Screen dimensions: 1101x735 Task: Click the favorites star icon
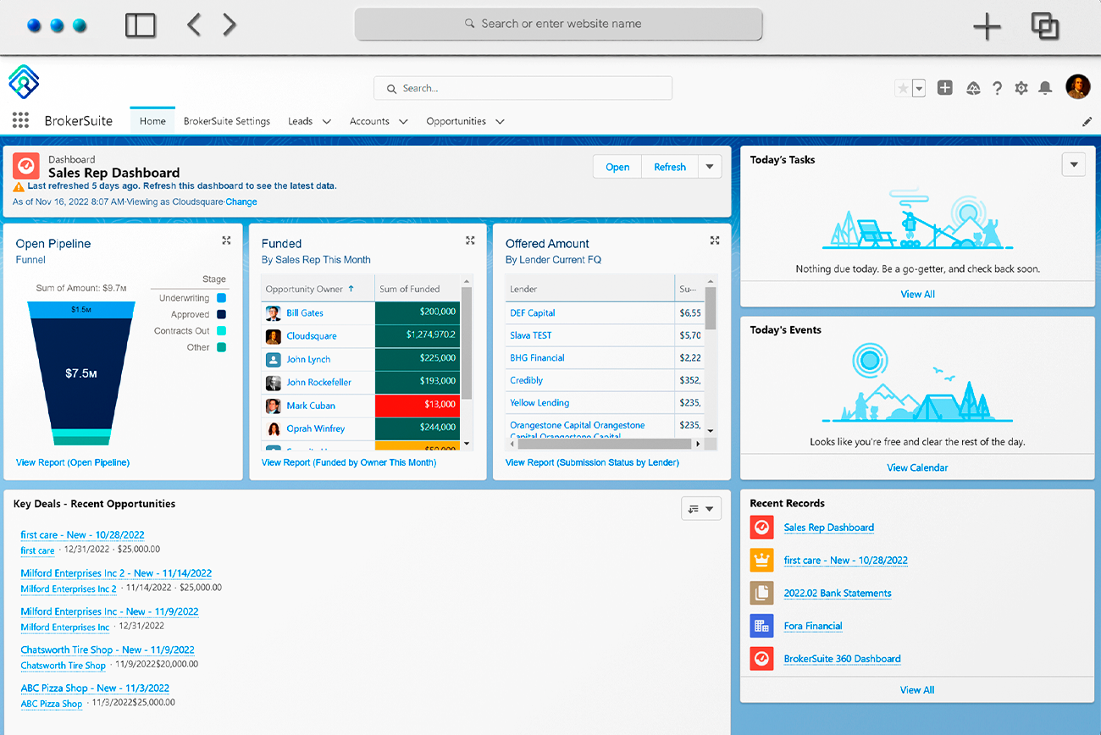click(904, 87)
